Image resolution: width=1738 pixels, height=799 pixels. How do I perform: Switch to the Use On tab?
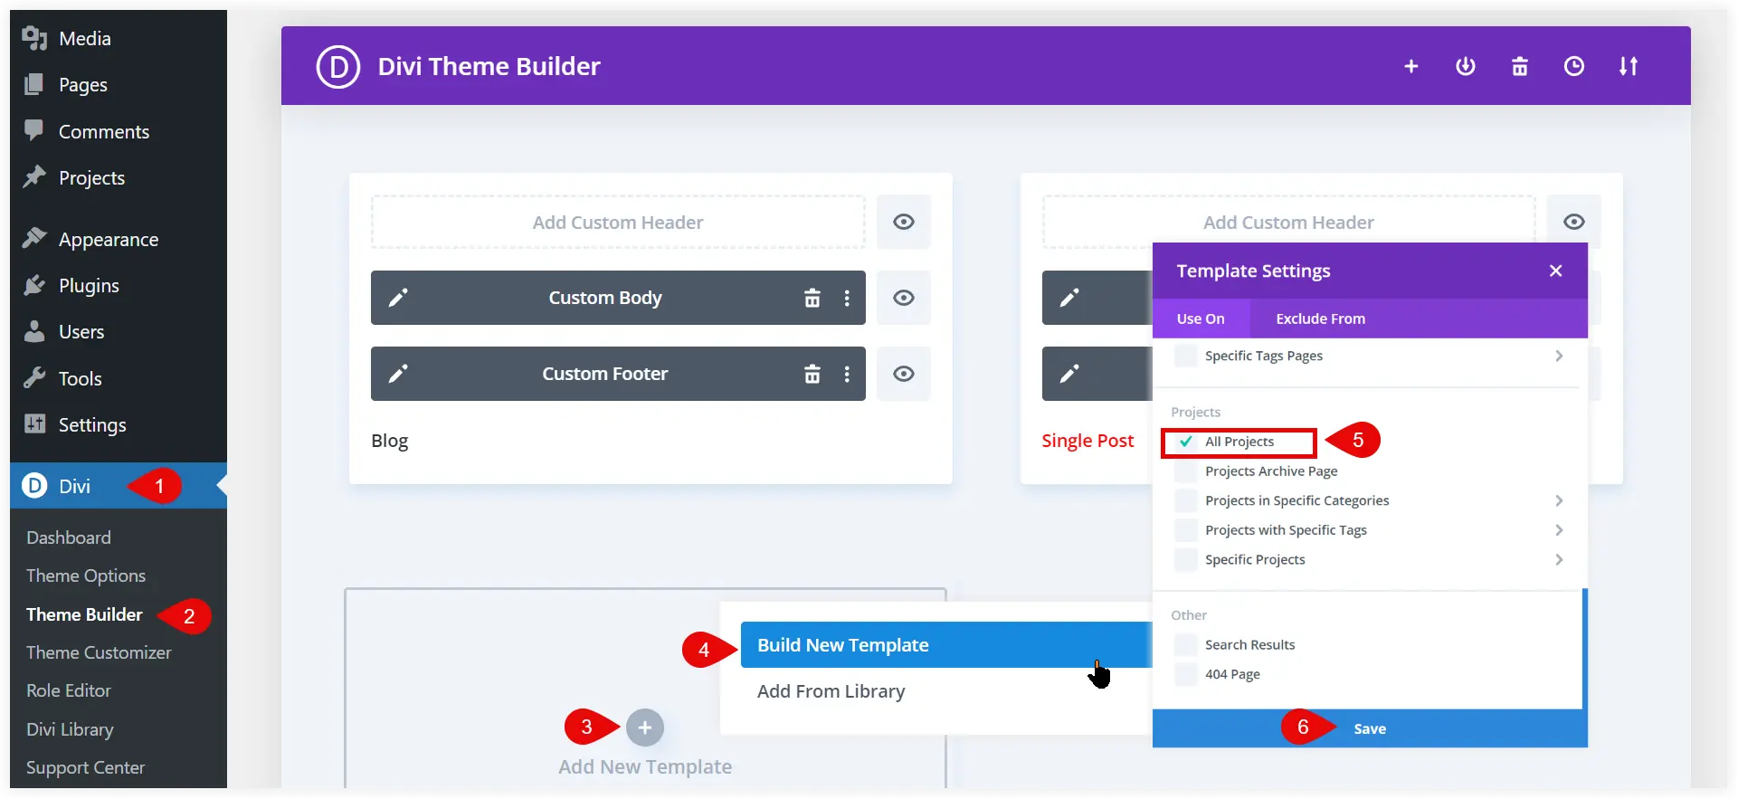click(x=1201, y=319)
